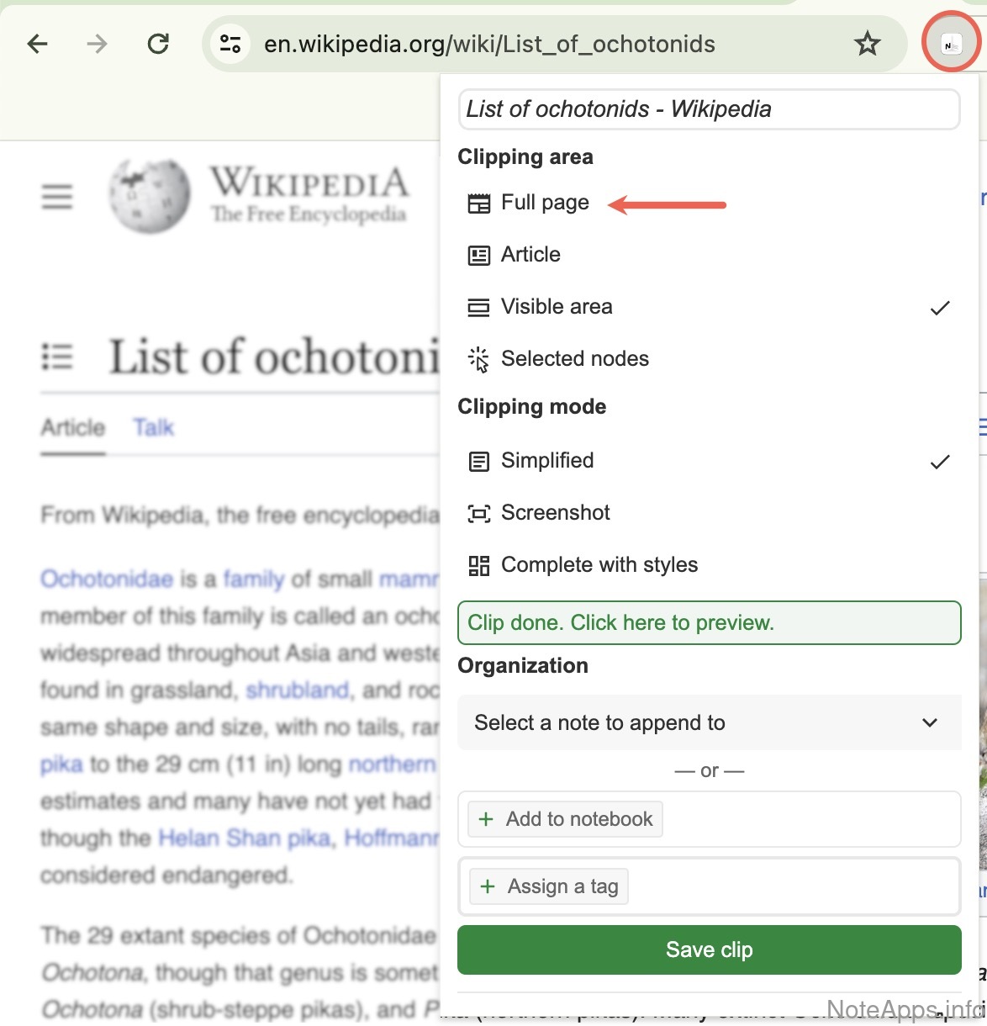987x1026 pixels.
Task: Switch to the Talk tab
Action: [153, 428]
